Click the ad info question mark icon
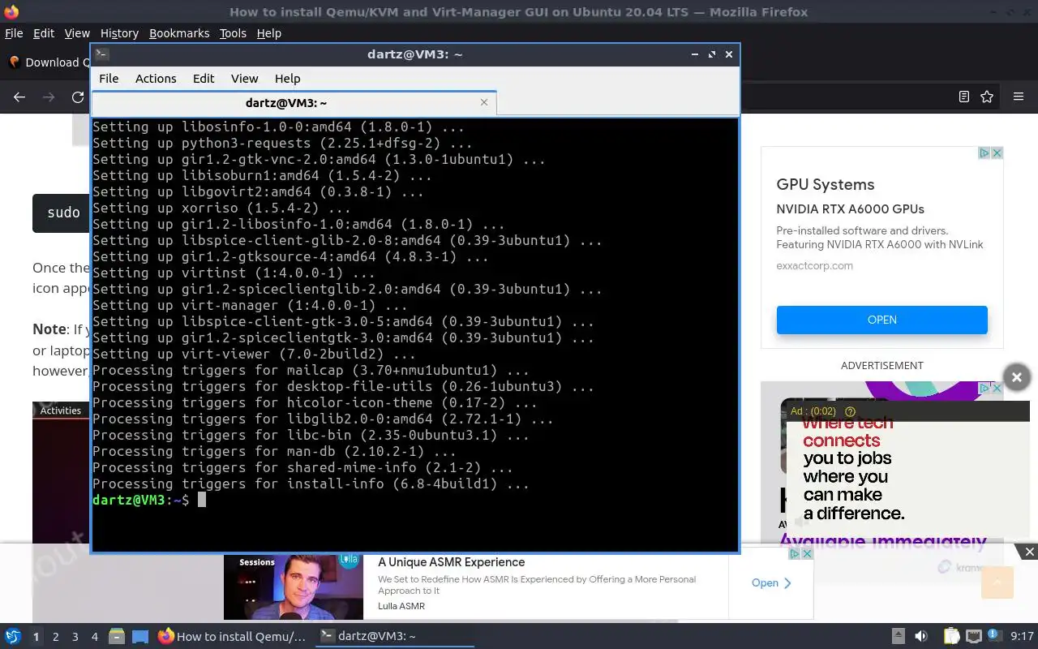 pos(850,411)
